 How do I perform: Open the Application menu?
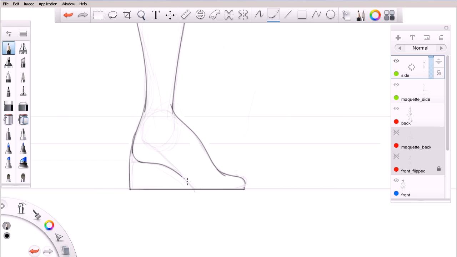coord(48,4)
